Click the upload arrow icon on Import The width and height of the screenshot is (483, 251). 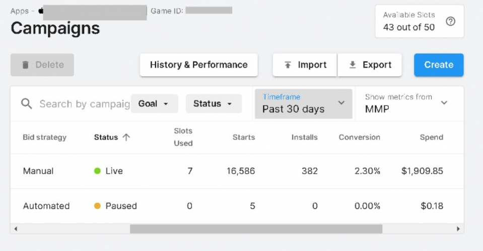click(288, 65)
